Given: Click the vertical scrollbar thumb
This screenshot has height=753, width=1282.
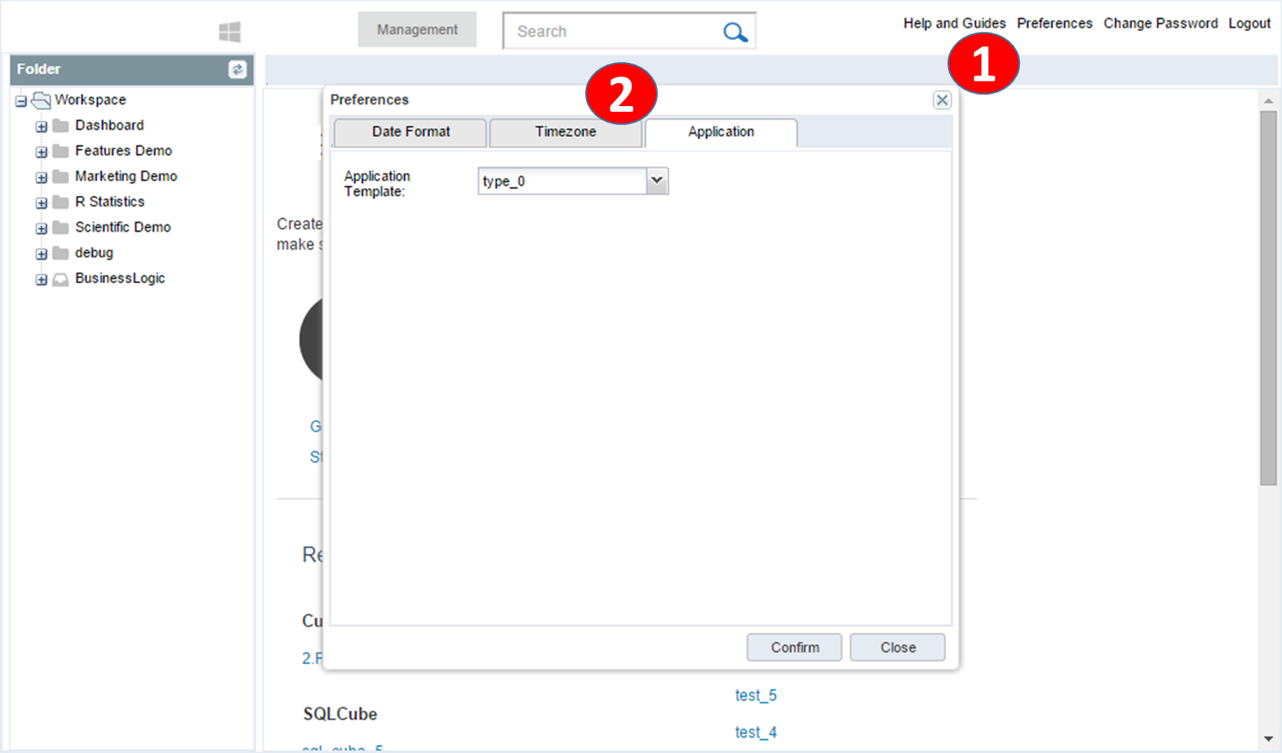Looking at the screenshot, I should pos(1267,298).
